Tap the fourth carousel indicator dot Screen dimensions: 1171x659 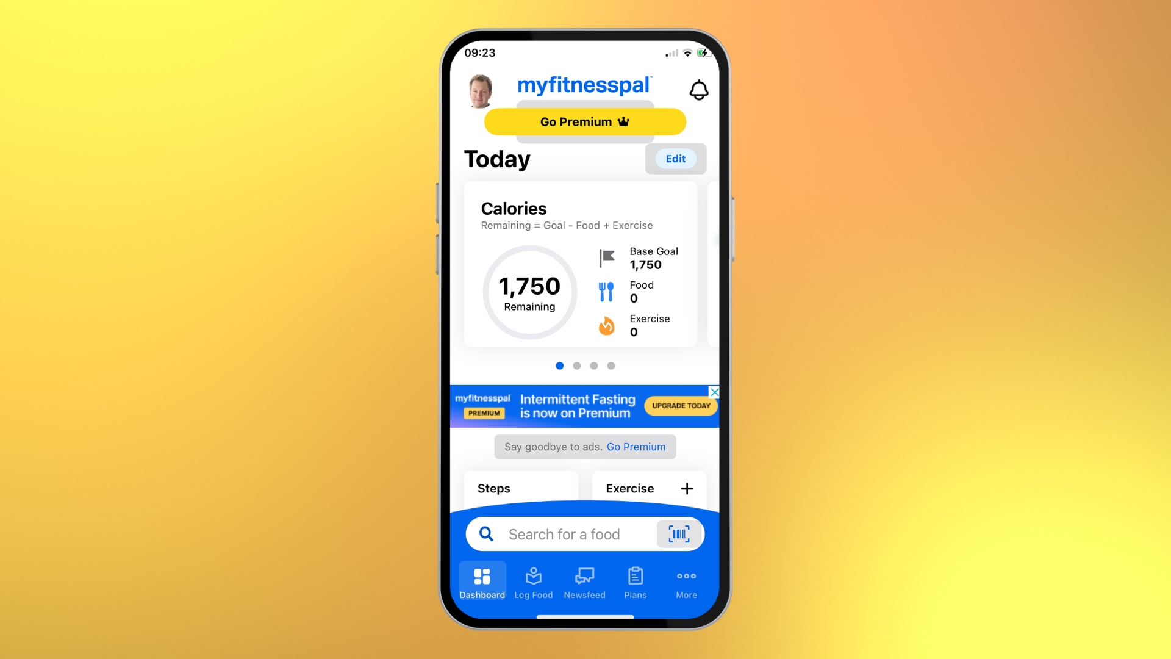coord(611,366)
